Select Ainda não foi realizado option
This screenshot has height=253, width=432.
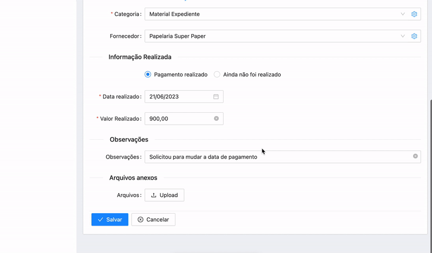[217, 74]
